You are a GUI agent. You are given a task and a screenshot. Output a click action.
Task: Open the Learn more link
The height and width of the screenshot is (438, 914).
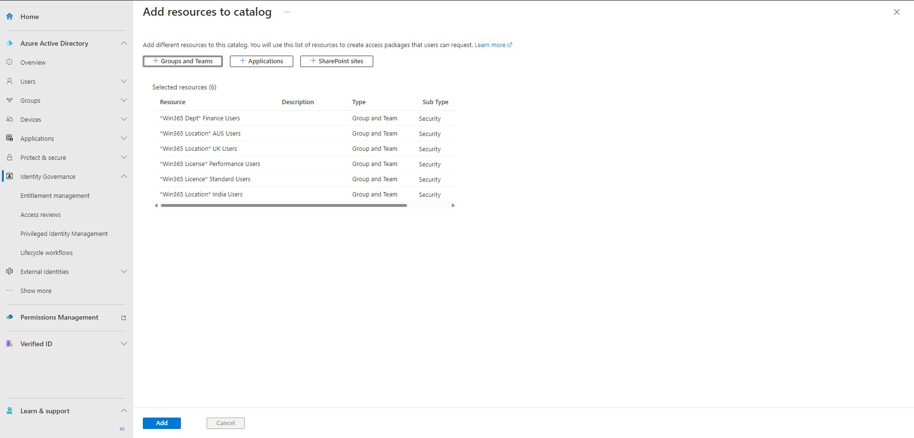(x=491, y=44)
